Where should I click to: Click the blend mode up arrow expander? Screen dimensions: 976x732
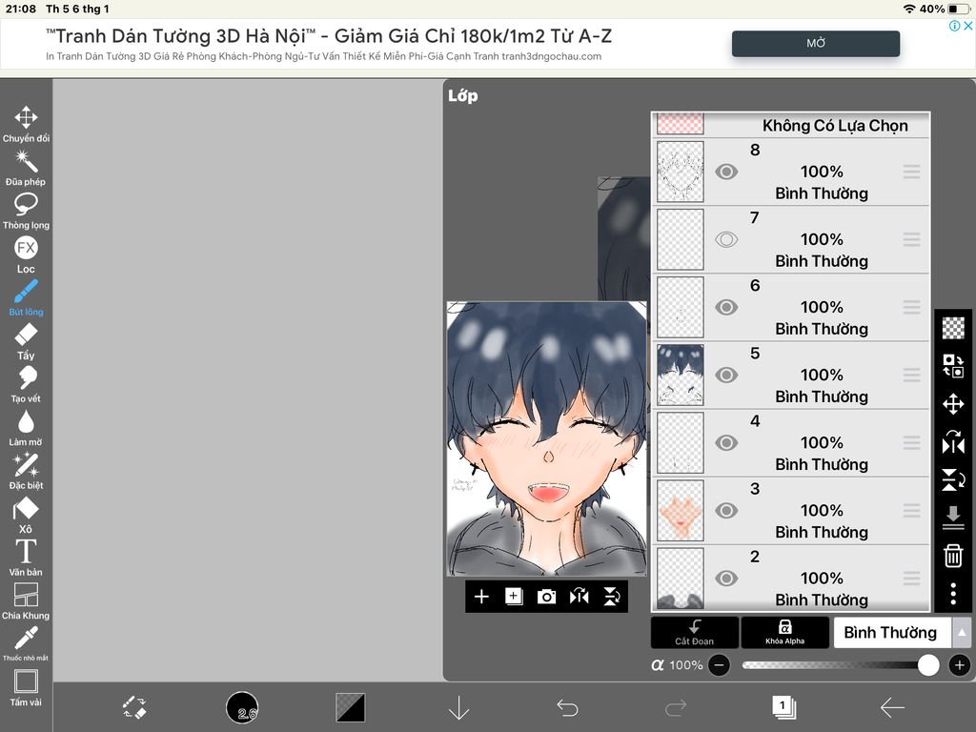(962, 633)
